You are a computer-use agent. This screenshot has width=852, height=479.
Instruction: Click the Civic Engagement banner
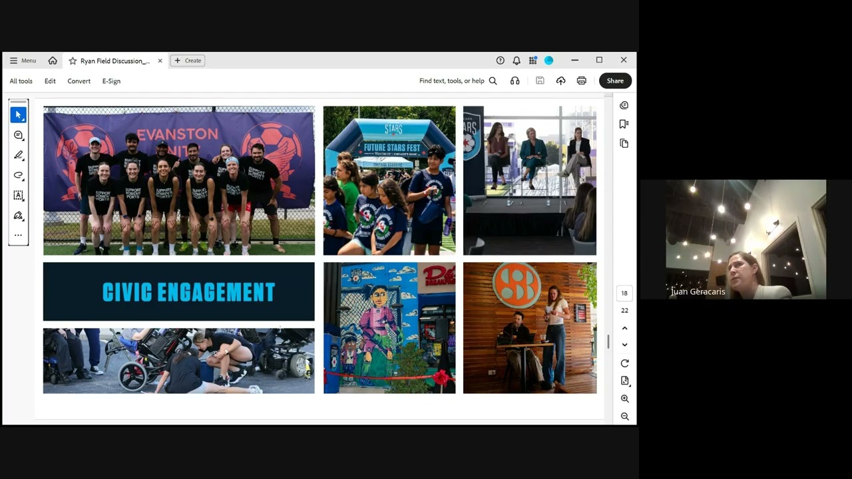[179, 291]
